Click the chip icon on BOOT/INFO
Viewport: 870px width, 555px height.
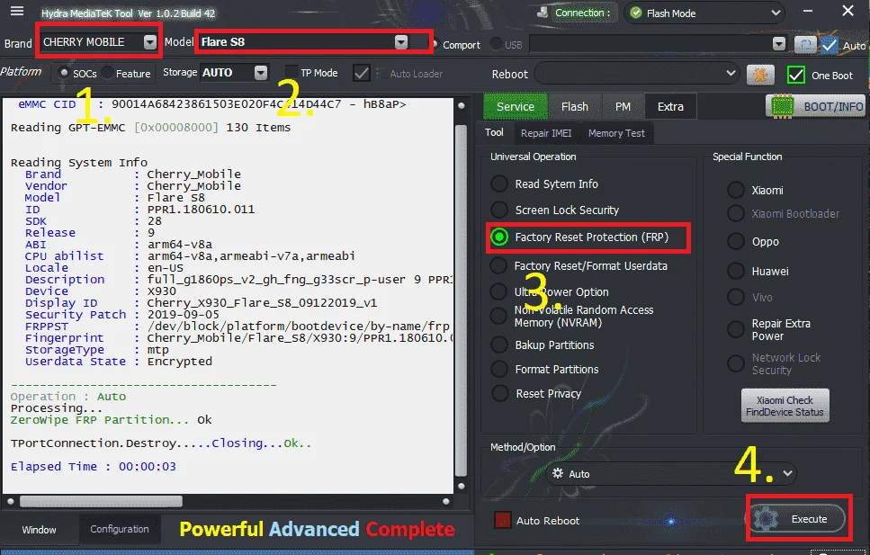pyautogui.click(x=783, y=106)
